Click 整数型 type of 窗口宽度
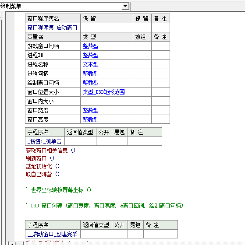 [90, 111]
